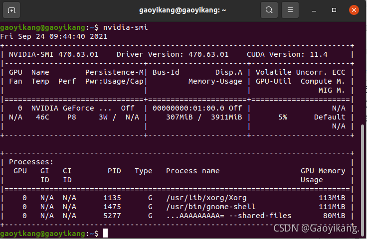Click the Type column header

point(144,171)
